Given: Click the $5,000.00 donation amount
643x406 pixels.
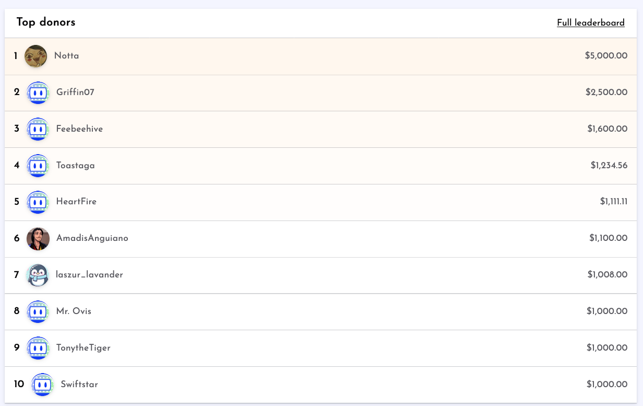Looking at the screenshot, I should 606,56.
